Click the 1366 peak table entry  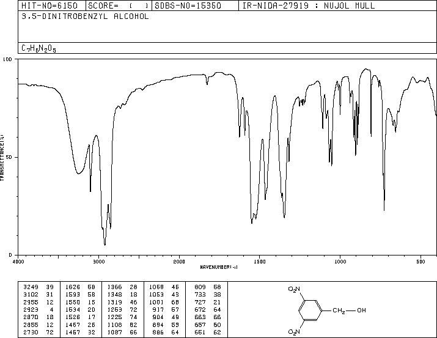(122, 287)
